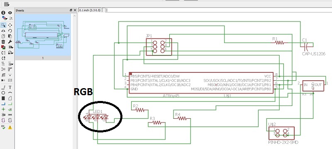Image resolution: width=332 pixels, height=149 pixels.
Task: Click the R3 resistor label
Action: [152, 118]
